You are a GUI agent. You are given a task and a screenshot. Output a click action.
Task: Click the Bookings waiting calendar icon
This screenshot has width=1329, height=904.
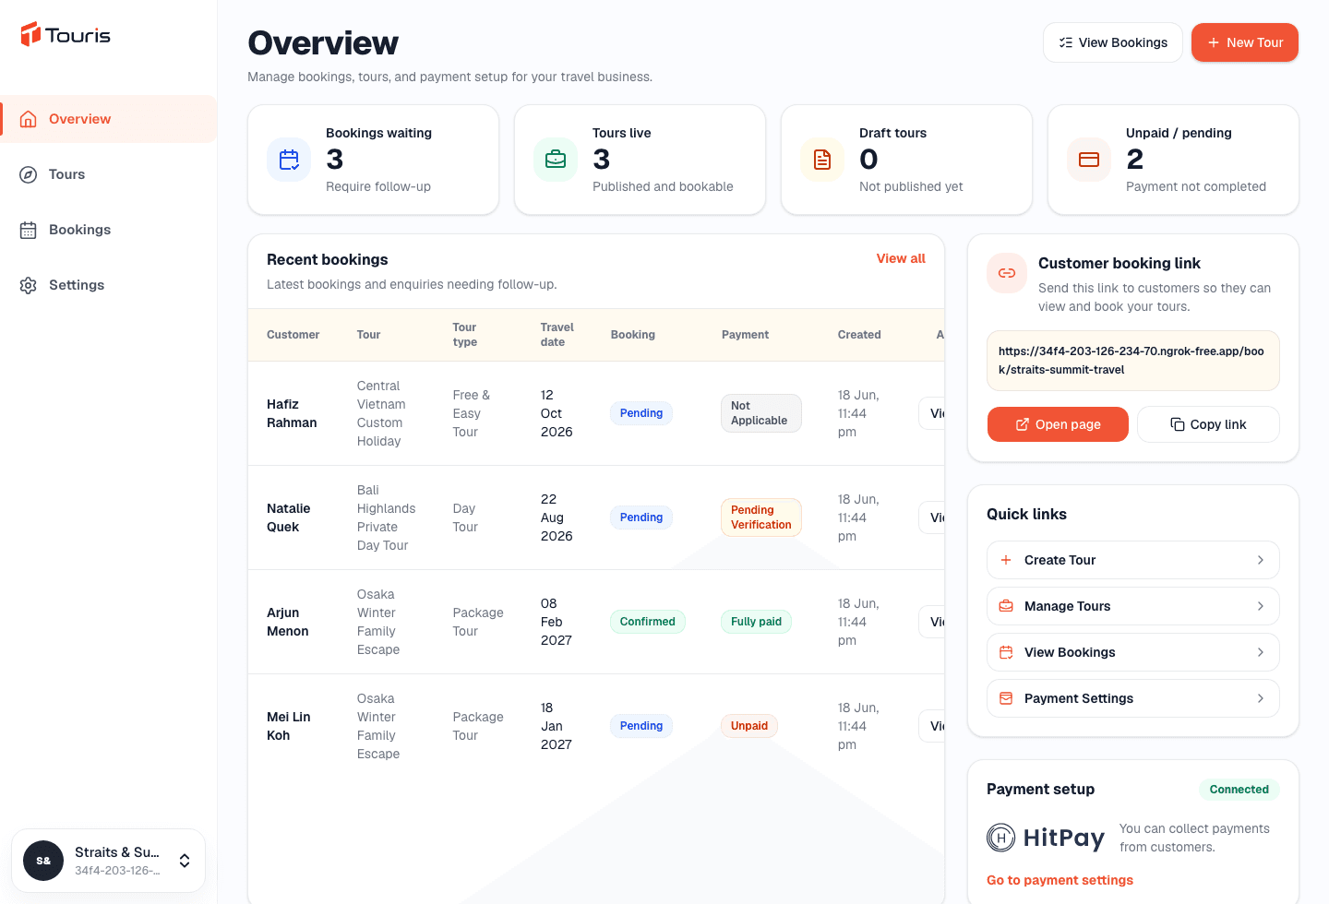pyautogui.click(x=289, y=160)
